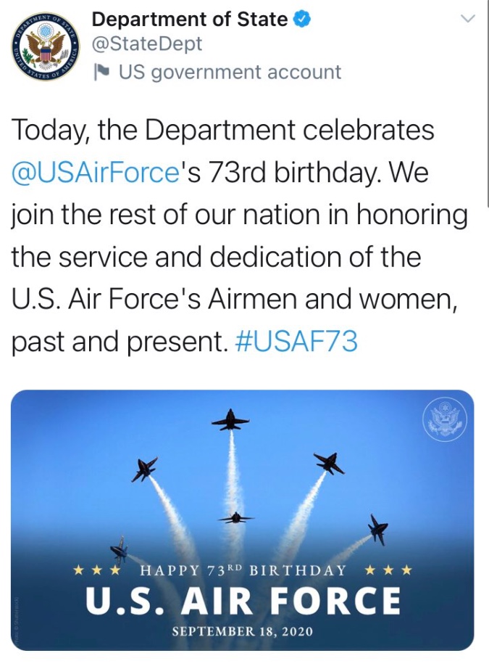Open the #USAF73 hashtag
The image size is (489, 669).
296,342
